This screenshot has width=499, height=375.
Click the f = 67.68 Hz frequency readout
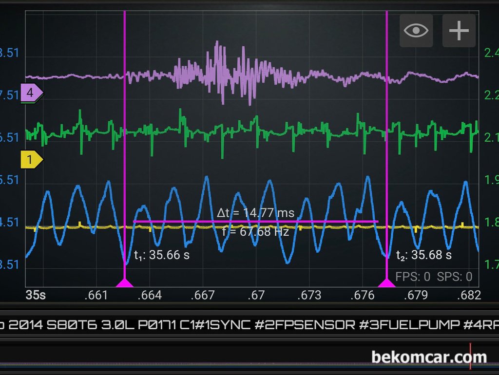coord(255,231)
